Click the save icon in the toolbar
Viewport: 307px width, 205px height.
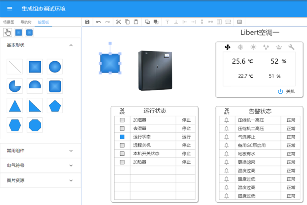(x=87, y=22)
